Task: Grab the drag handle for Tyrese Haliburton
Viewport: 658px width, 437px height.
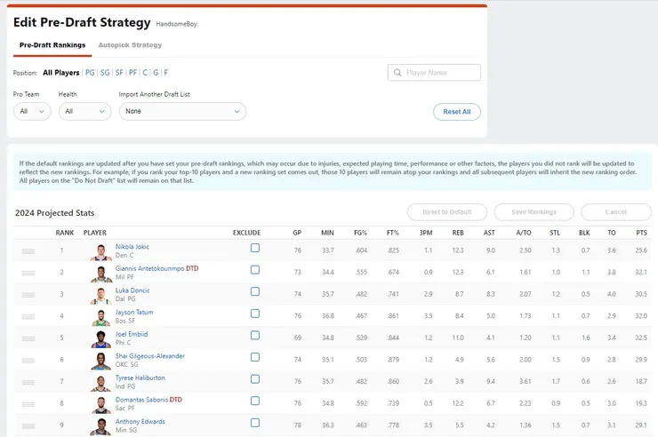Action: 28,382
